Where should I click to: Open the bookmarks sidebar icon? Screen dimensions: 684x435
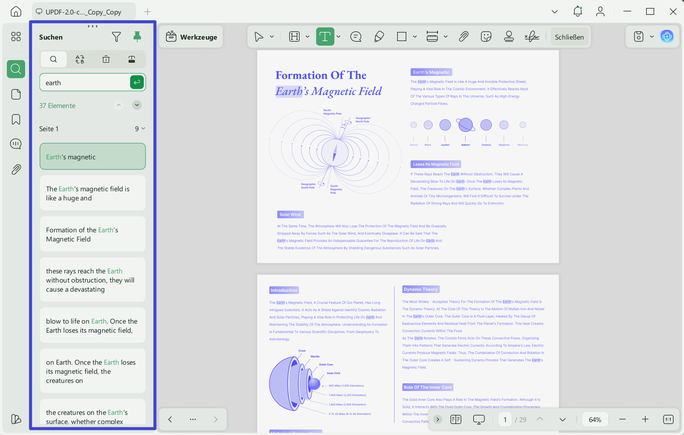(x=16, y=119)
